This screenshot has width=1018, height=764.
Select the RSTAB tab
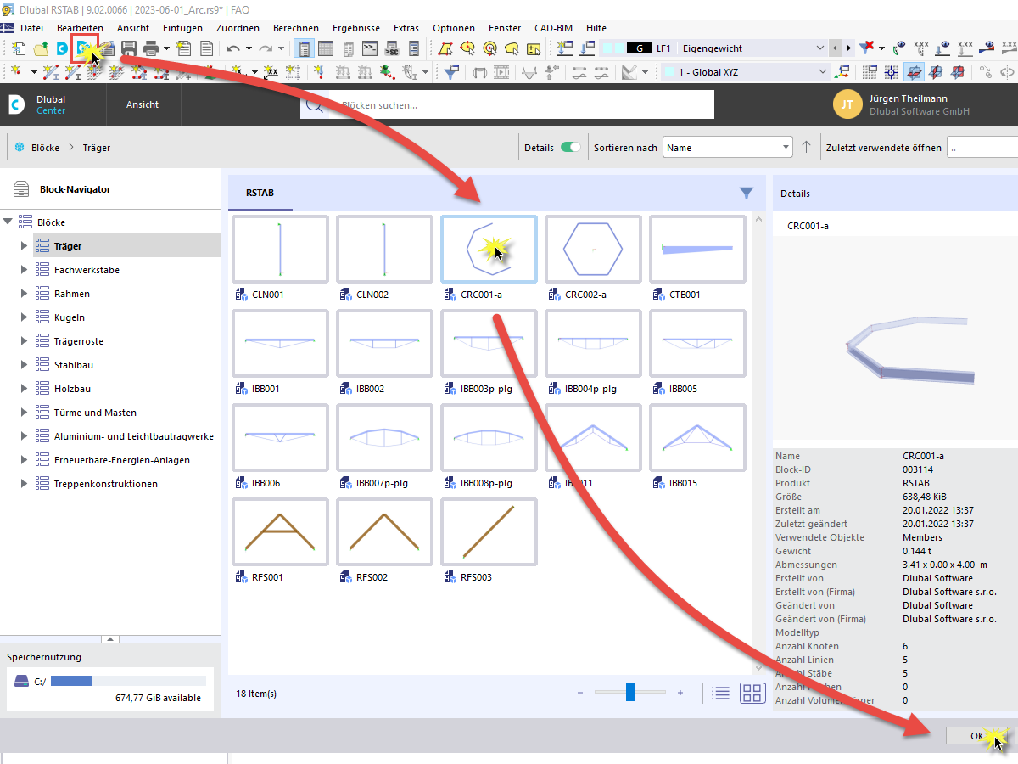tap(260, 194)
